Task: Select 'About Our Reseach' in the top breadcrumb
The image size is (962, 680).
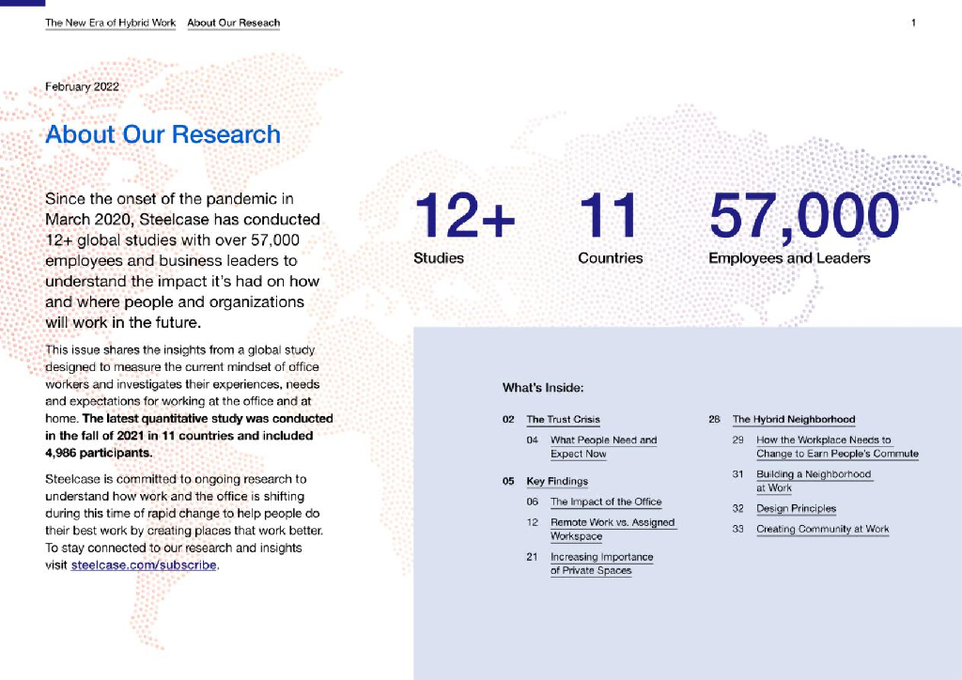Action: click(x=233, y=23)
